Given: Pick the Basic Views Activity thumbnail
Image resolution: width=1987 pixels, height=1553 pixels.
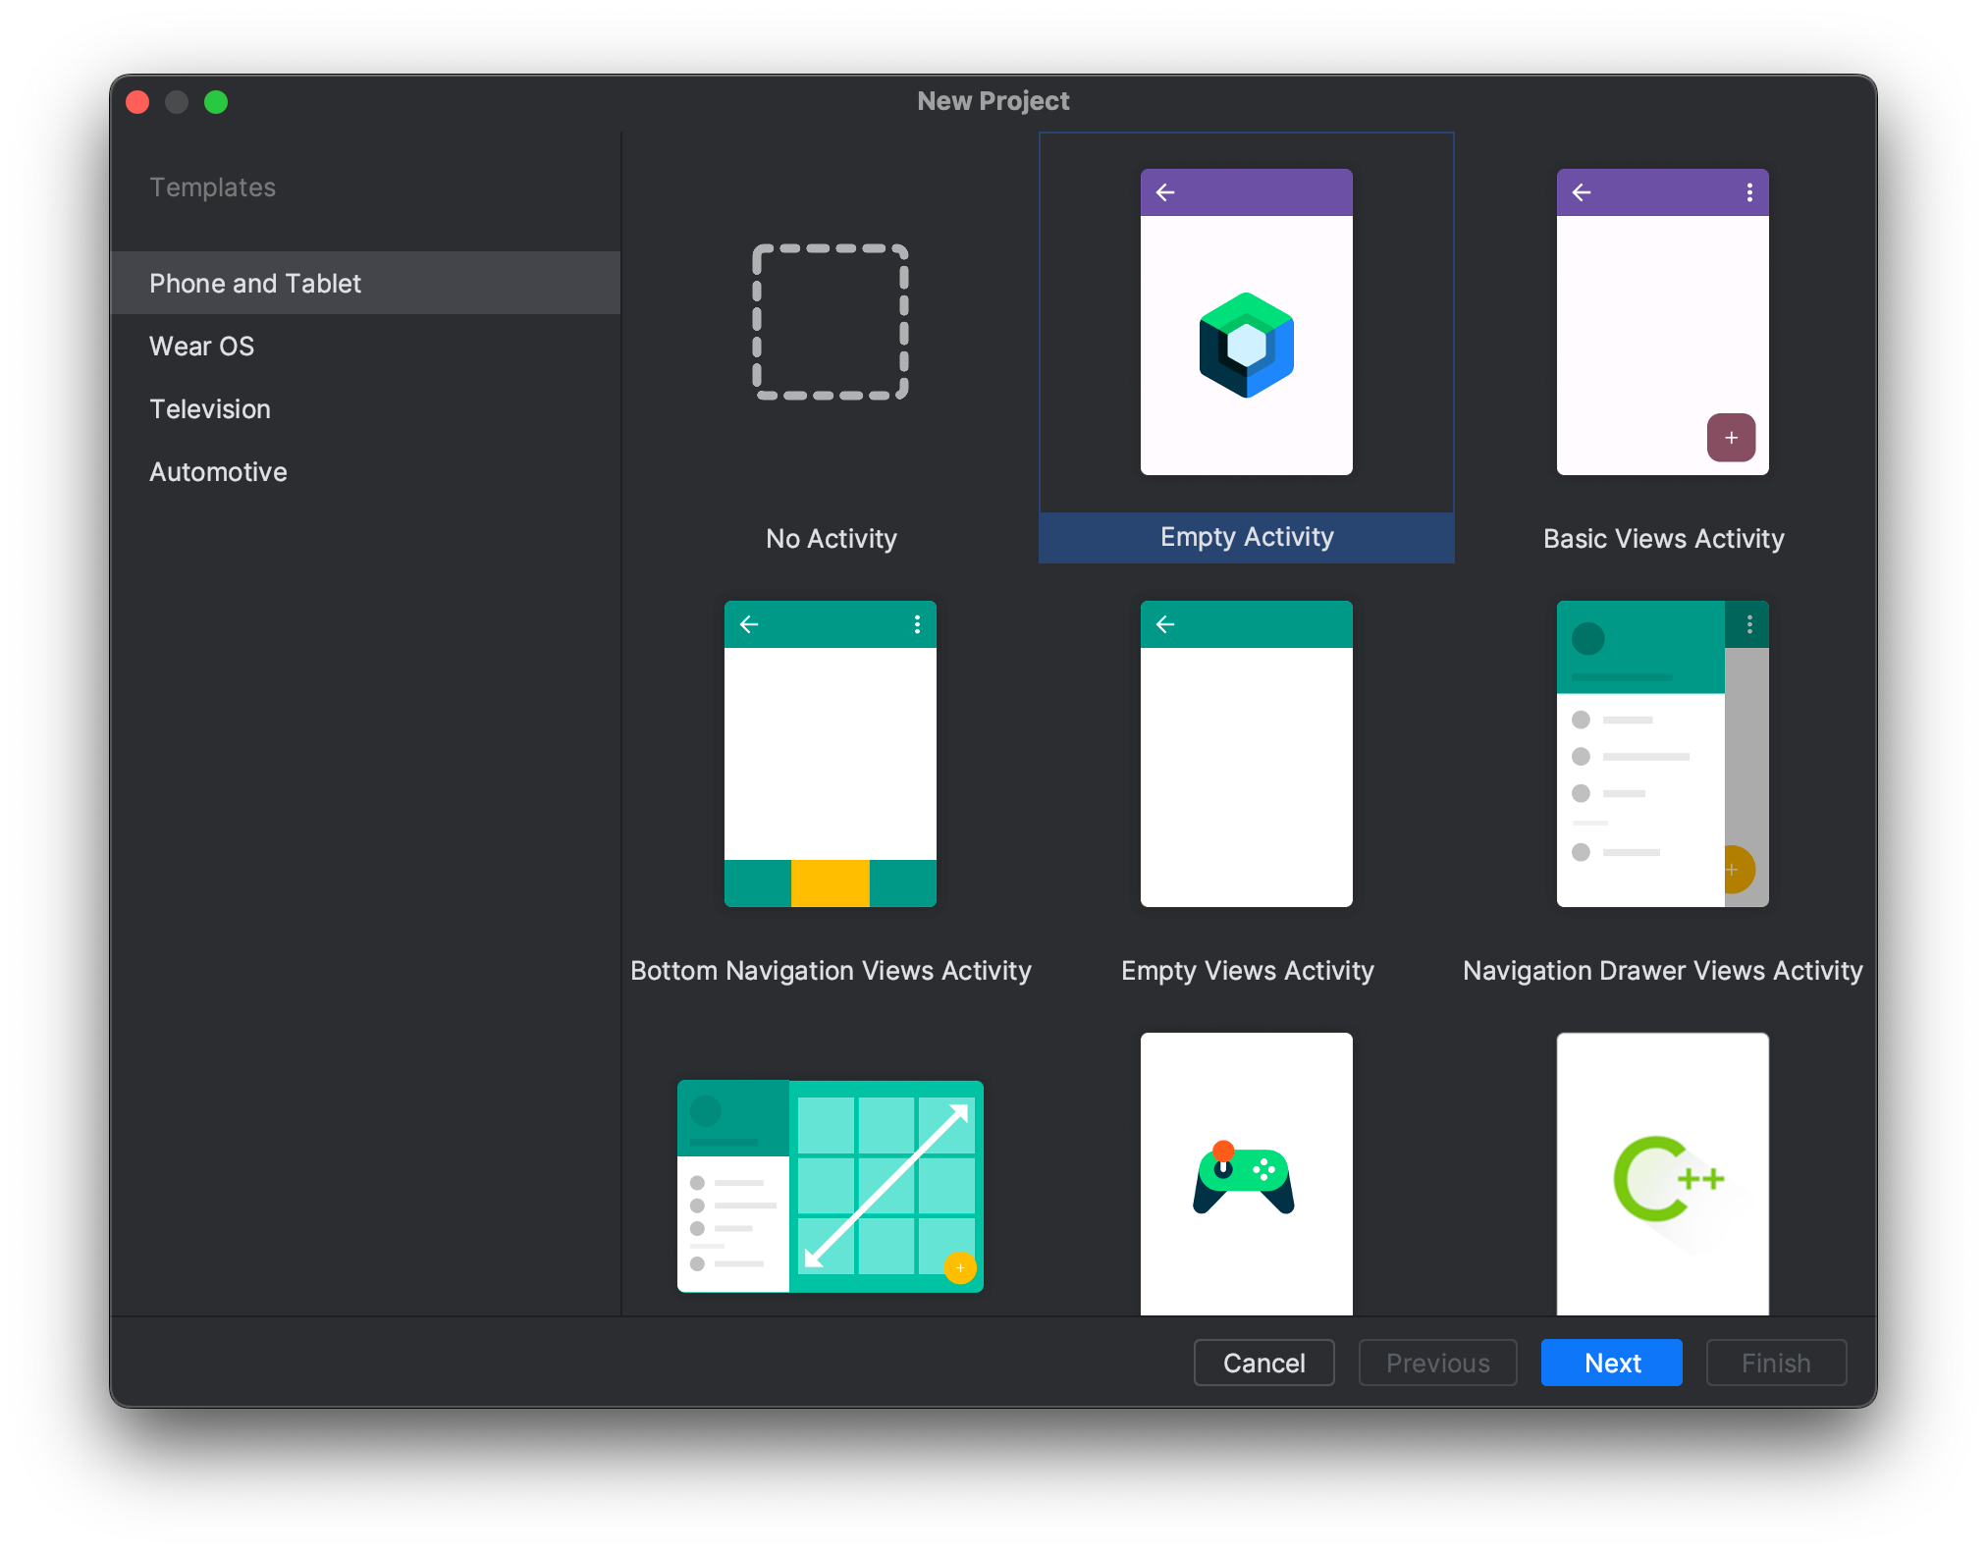Looking at the screenshot, I should pos(1662,322).
